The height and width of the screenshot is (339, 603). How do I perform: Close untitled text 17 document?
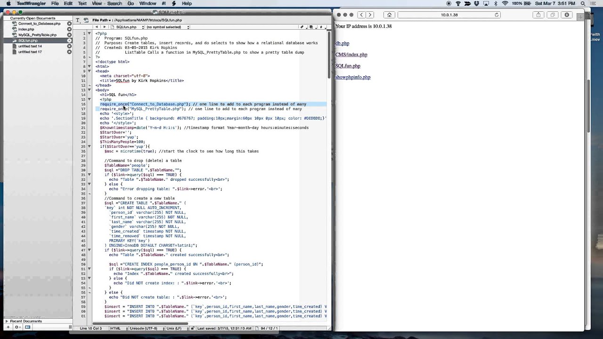point(69,52)
